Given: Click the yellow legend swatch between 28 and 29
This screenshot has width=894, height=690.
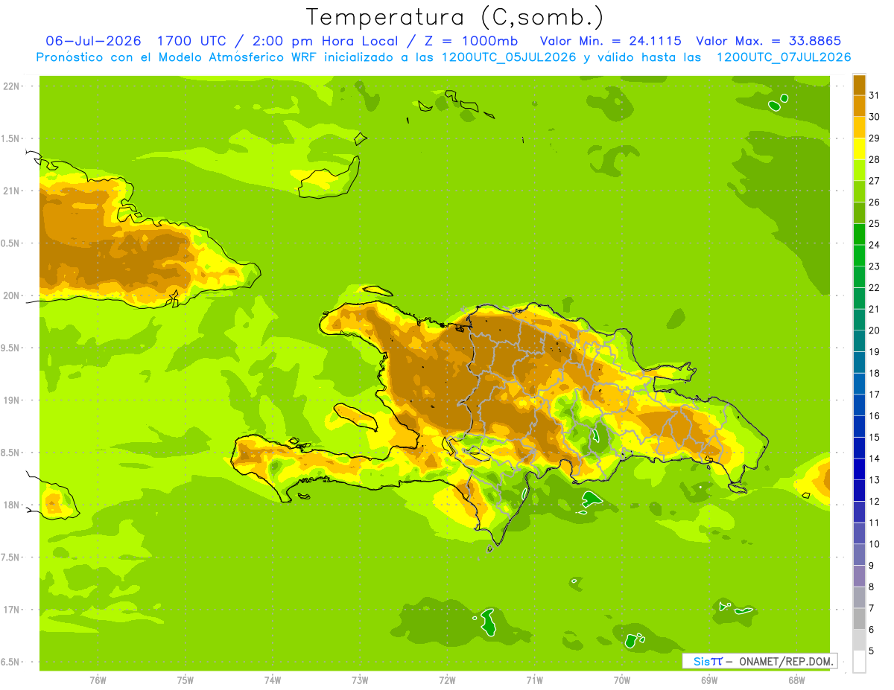Looking at the screenshot, I should pyautogui.click(x=859, y=149).
